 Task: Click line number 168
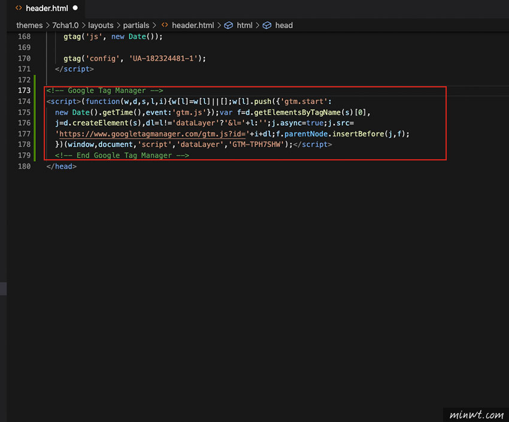[x=25, y=37]
